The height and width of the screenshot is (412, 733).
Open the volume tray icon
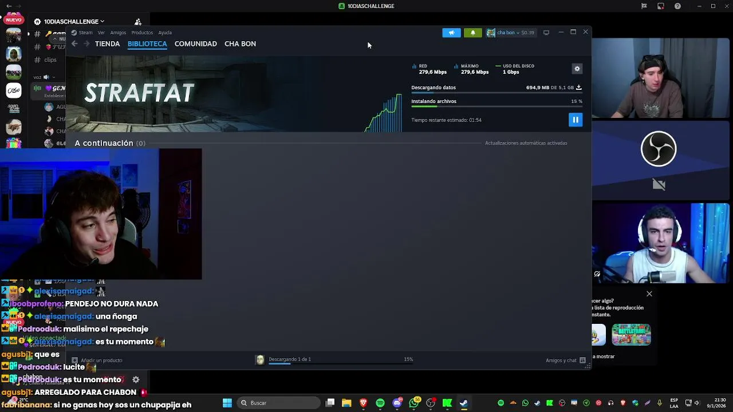pyautogui.click(x=697, y=403)
